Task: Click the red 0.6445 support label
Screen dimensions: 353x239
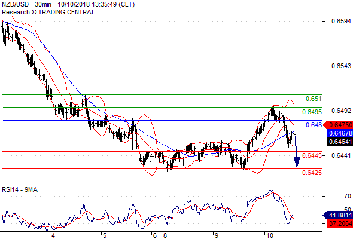Action: coord(312,155)
